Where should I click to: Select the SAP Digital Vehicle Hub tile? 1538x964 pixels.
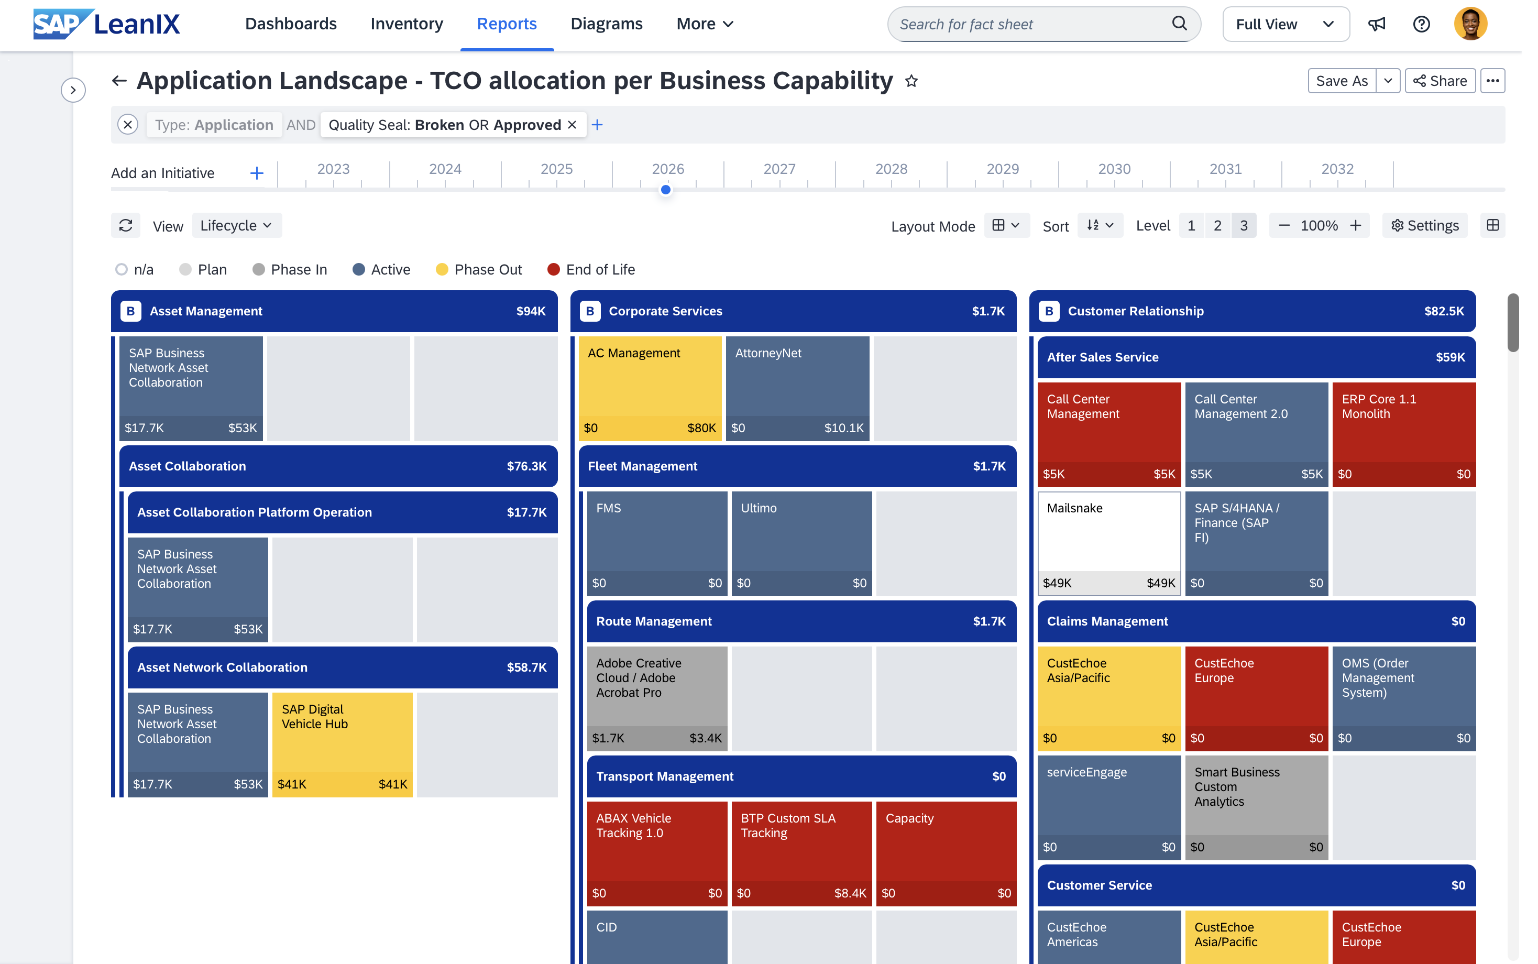tap(342, 744)
